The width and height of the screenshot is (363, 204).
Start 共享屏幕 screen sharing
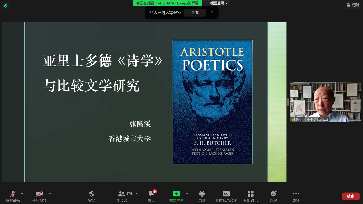click(x=176, y=196)
